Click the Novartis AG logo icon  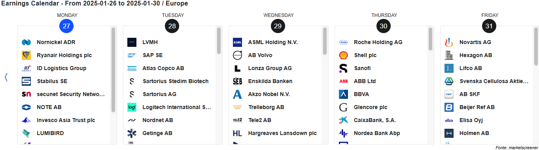tap(449, 42)
